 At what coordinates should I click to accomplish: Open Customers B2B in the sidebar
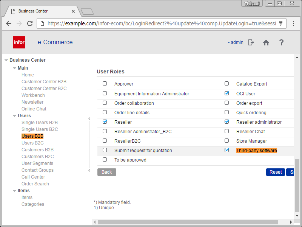coord(37,150)
